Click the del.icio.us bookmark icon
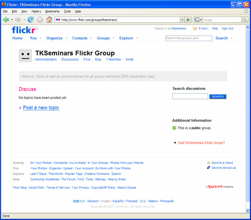Image resolution: width=251 pixels, height=220 pixels. (208, 167)
